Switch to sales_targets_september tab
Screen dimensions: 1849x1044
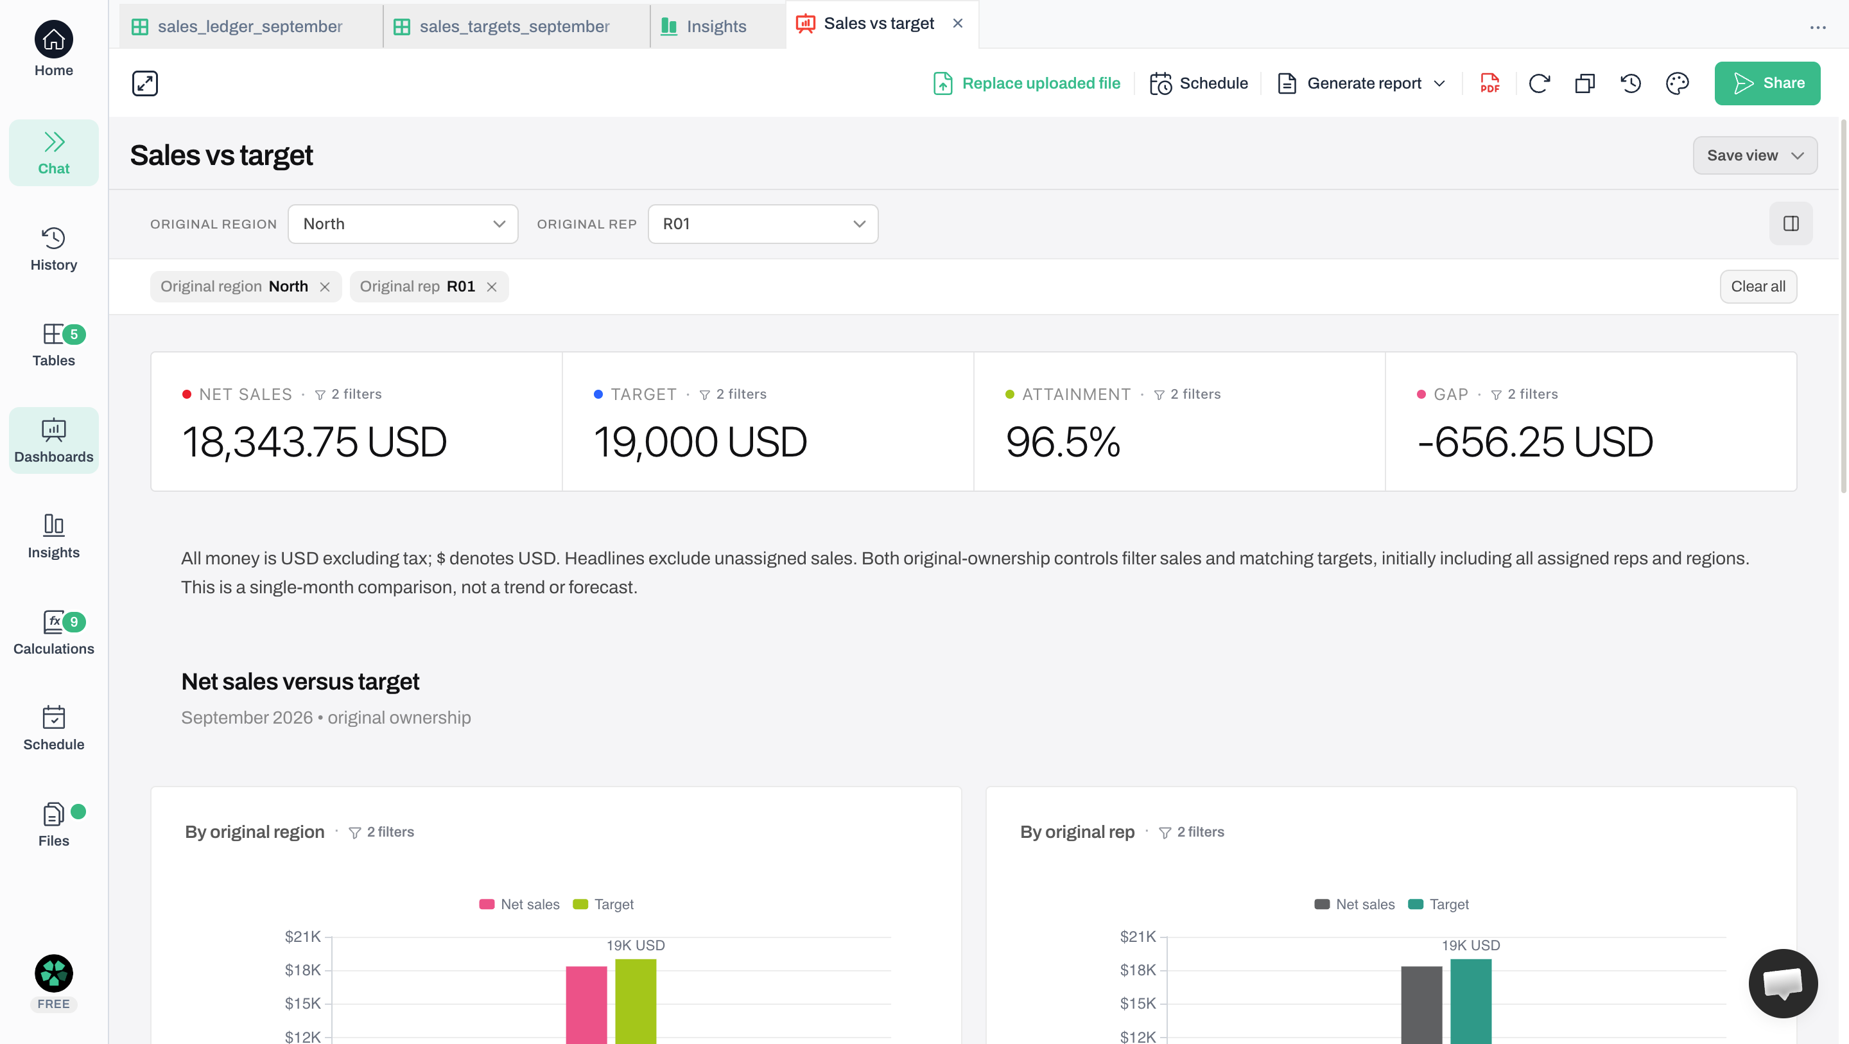click(517, 26)
